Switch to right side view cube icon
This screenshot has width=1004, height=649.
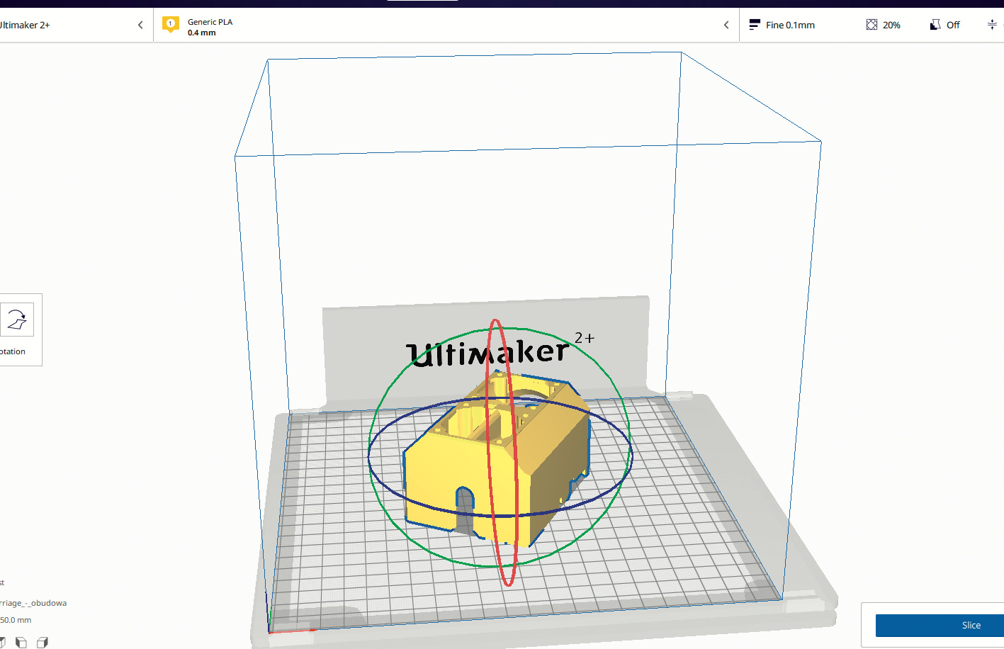(x=43, y=643)
